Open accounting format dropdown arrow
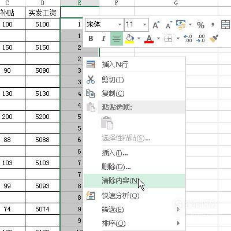Screen dimensions: 231x231 pyautogui.click(x=191, y=25)
